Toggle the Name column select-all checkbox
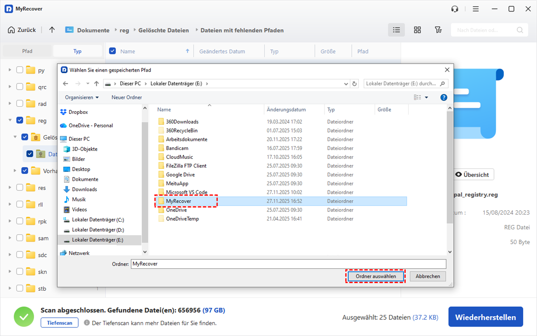537x336 pixels. [x=113, y=51]
